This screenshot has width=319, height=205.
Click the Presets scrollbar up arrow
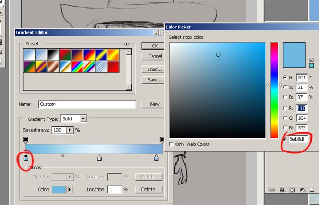[129, 52]
